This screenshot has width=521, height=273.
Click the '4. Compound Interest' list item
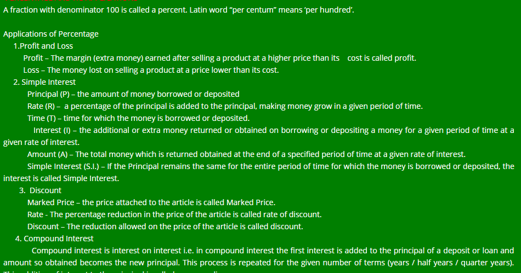tap(54, 239)
